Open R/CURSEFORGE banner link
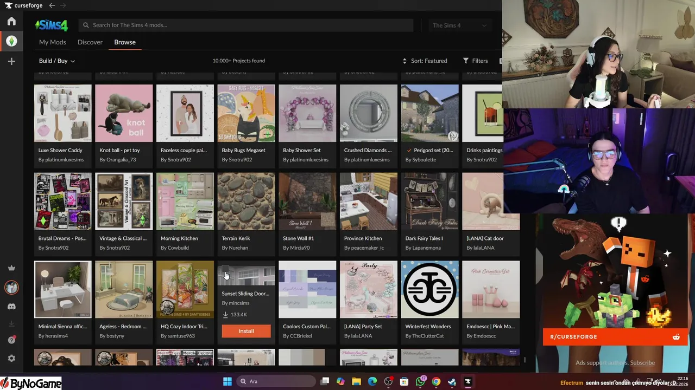Viewport: 695px width, 390px height. coord(614,337)
